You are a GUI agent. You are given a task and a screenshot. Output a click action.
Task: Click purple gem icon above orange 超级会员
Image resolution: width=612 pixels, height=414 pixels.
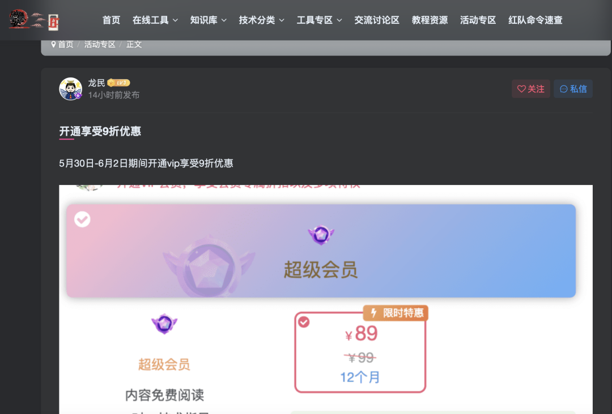(x=164, y=324)
